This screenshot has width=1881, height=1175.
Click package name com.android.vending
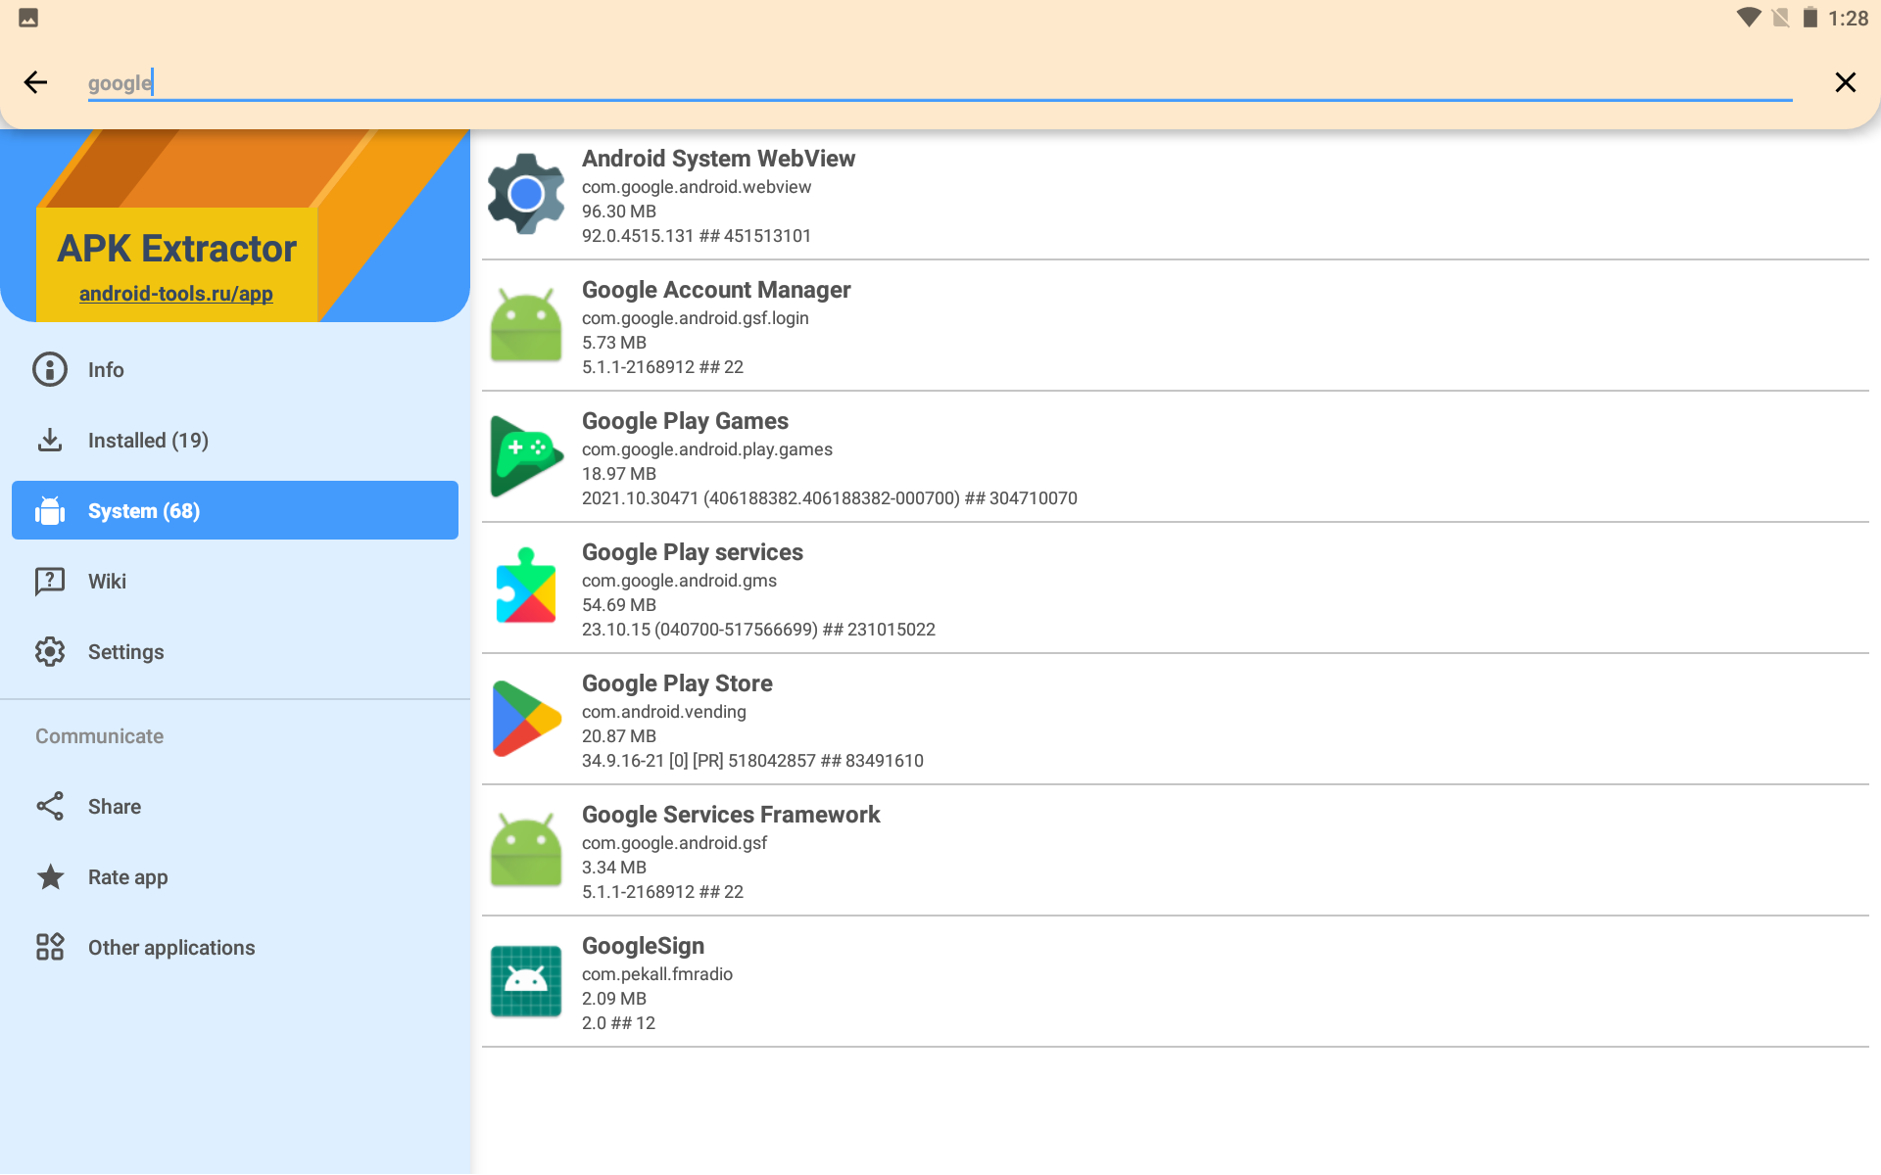pos(664,712)
